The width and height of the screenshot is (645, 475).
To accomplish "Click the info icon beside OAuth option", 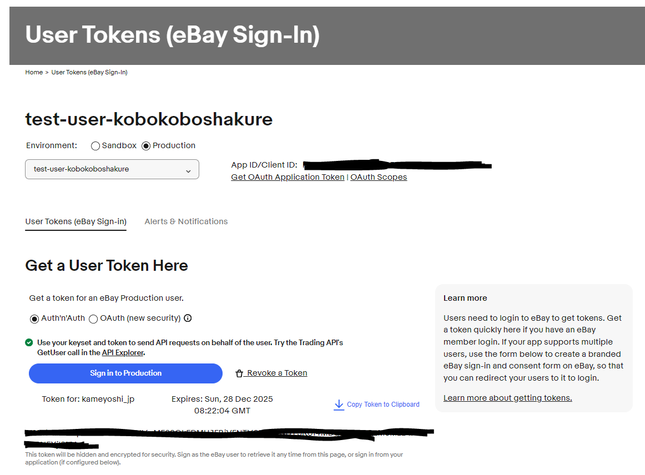I will click(x=188, y=319).
